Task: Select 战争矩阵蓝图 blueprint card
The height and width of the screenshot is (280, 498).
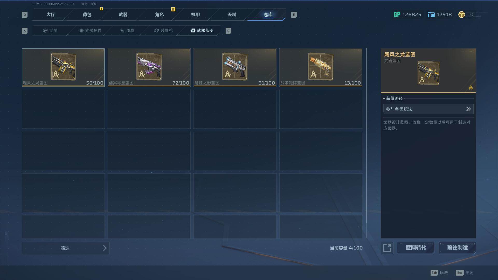Action: point(321,67)
